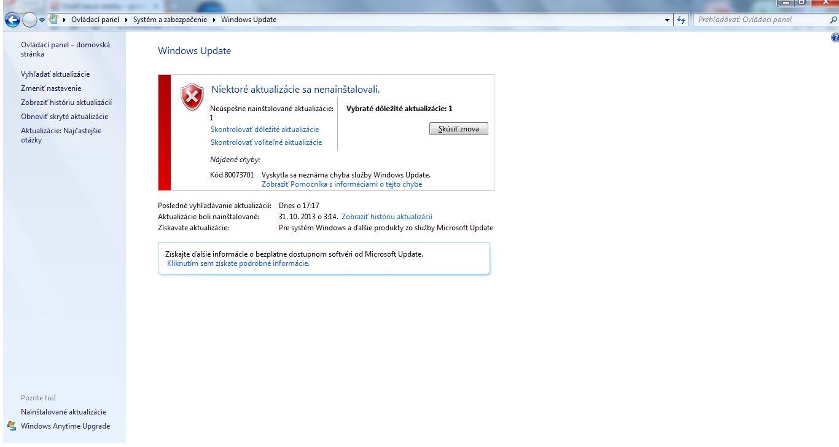The width and height of the screenshot is (839, 447).
Task: Open Zobraziť históriu aktualizácií next to install date
Action: pos(387,217)
